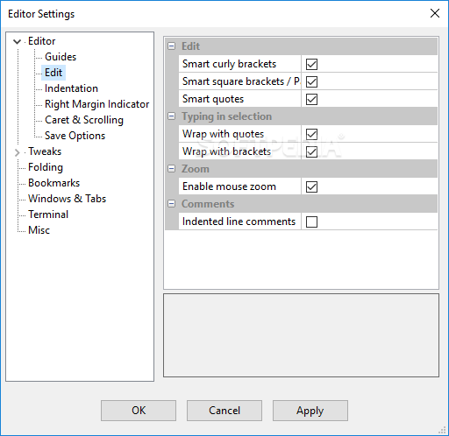Screen dimensions: 449x436
Task: Uncheck Smart curly brackets
Action: click(x=311, y=64)
